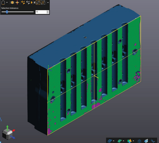The image size is (159, 143).
Task: Increase selection tolerance with up stepper
Action: 48,11
